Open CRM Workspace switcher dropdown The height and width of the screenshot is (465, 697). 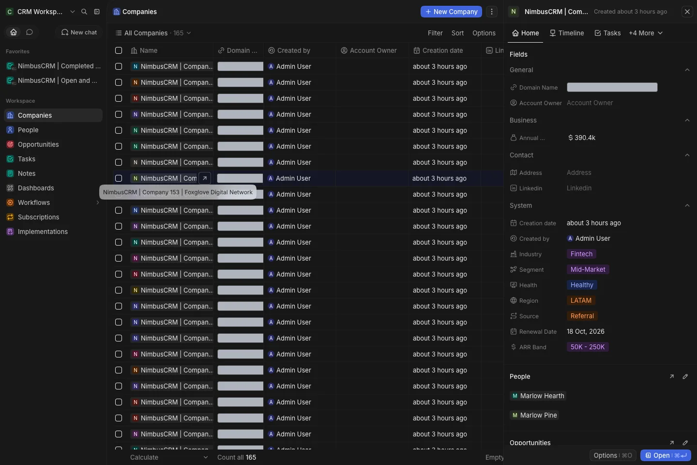pyautogui.click(x=41, y=12)
